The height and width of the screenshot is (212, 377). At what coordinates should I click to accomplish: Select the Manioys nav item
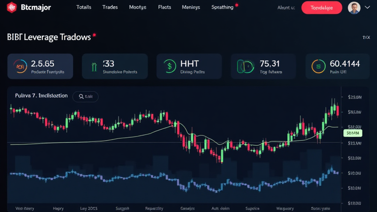click(191, 7)
